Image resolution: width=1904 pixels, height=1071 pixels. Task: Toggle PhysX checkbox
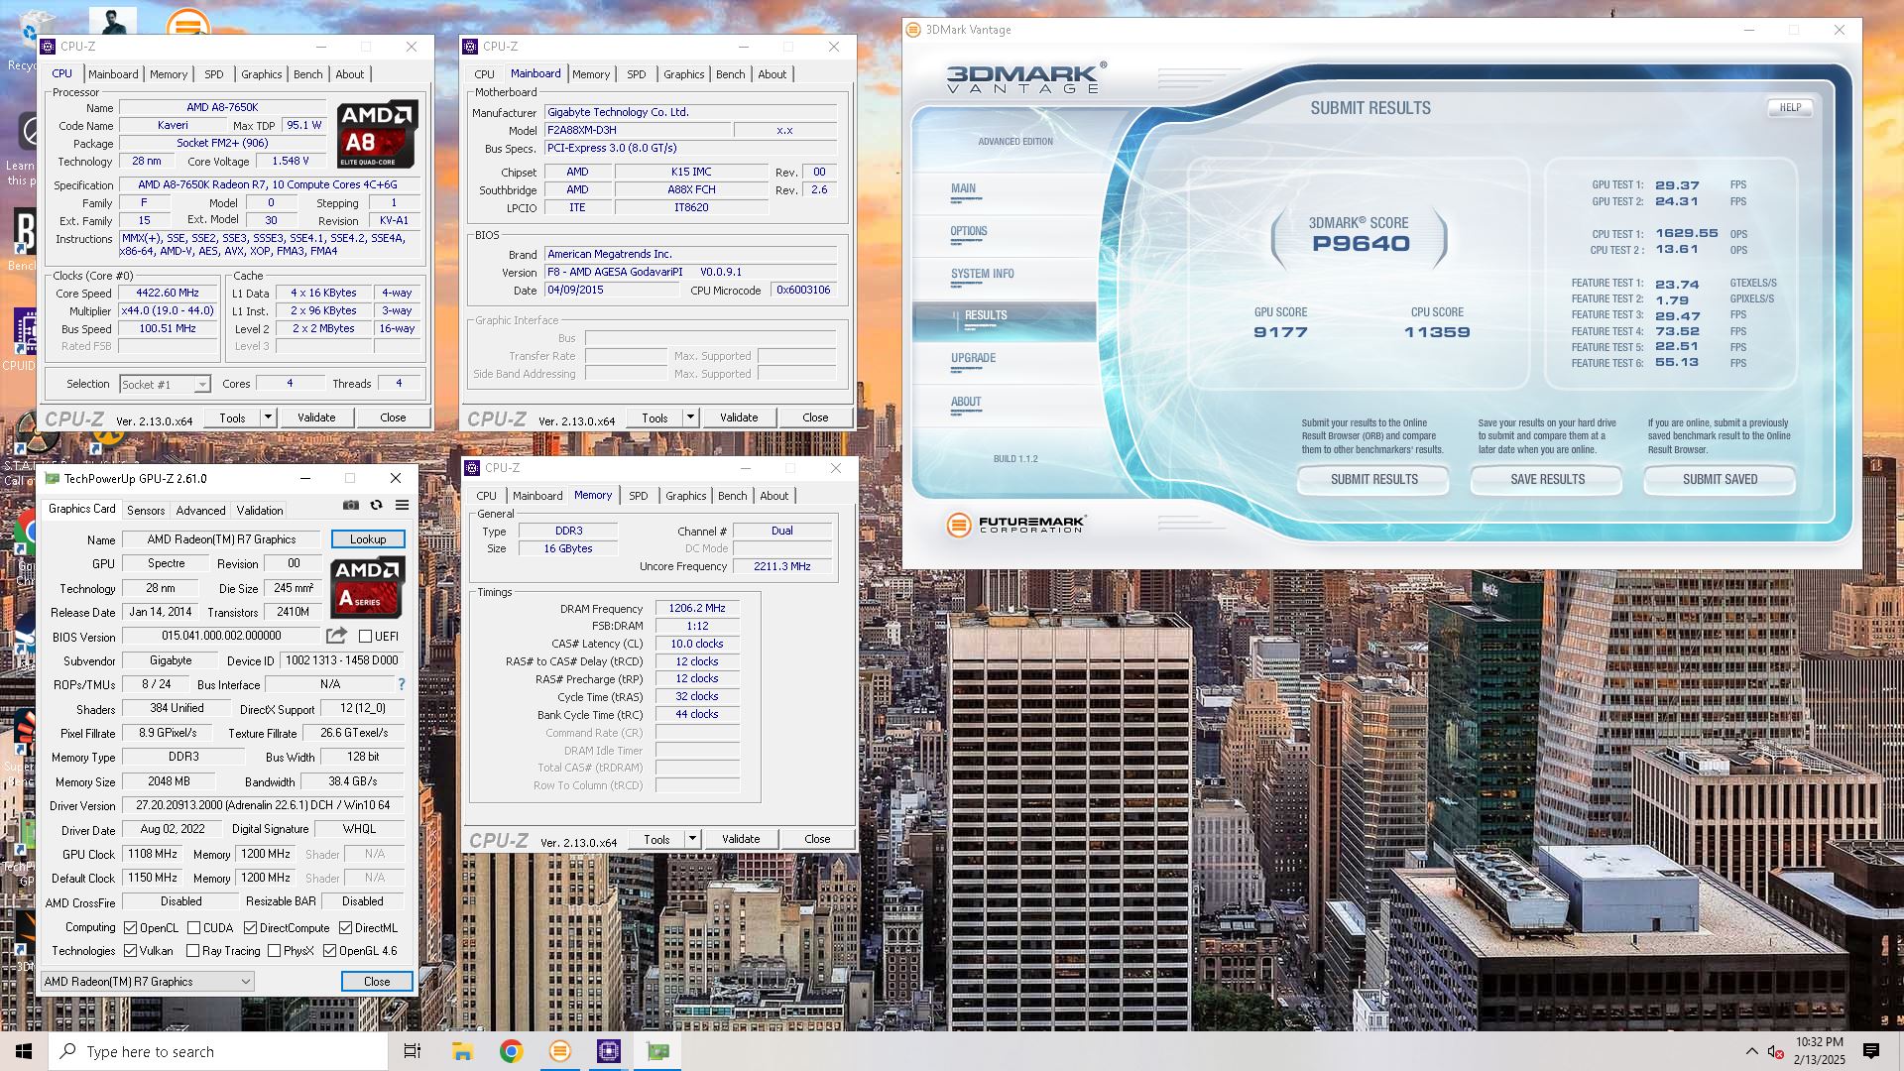274,951
